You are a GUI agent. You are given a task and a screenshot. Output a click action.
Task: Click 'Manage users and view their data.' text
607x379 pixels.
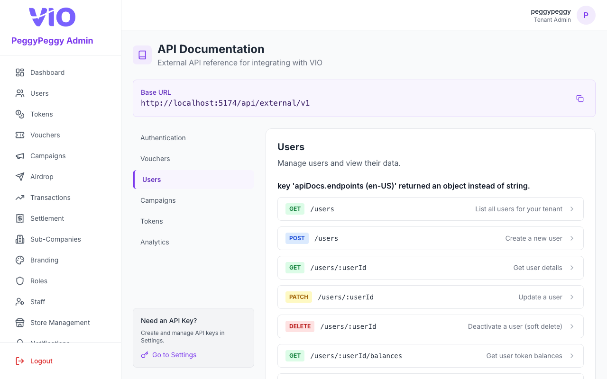coord(339,163)
